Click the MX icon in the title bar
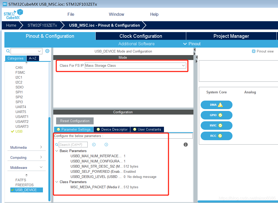278x203 pixels. click(x=5, y=4)
